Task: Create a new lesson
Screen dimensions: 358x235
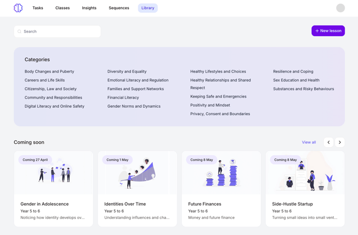Action: pos(328,31)
